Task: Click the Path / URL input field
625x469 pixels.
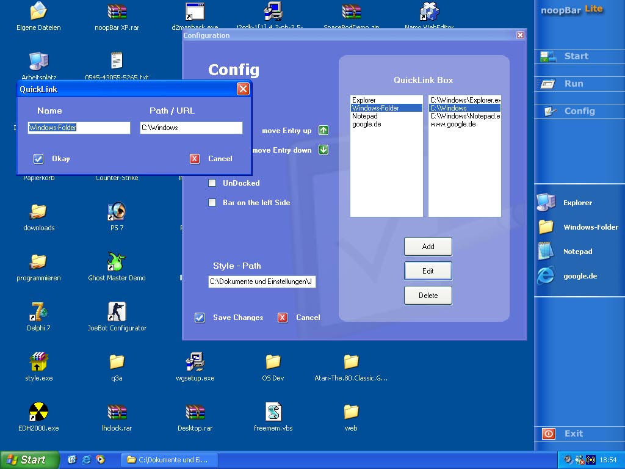Action: (191, 128)
